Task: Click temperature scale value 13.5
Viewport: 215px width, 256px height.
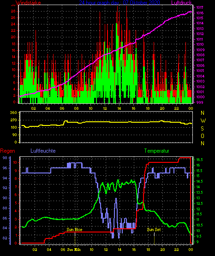Action: 199,192
